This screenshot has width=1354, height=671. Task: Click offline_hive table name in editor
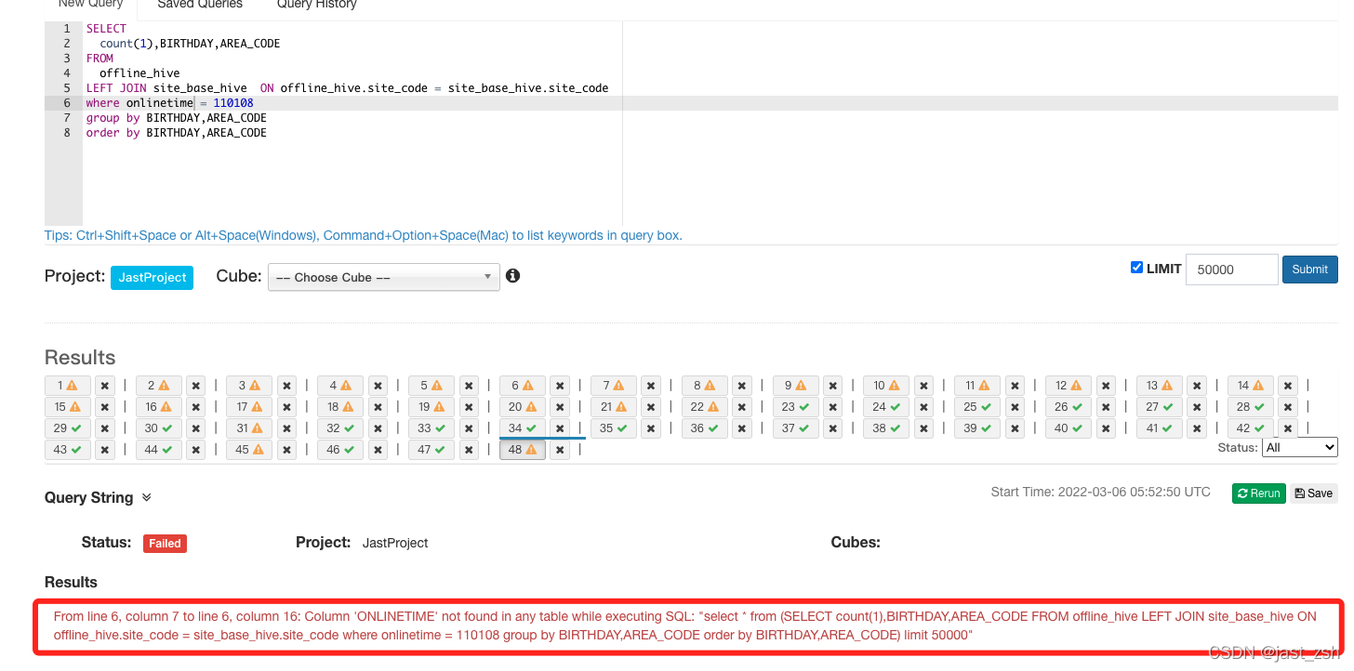coord(139,73)
